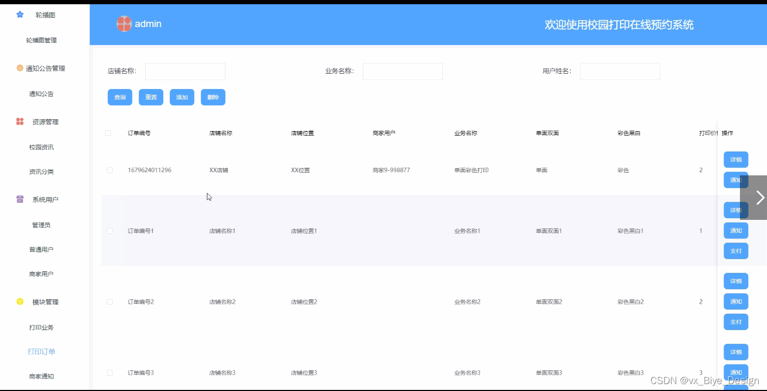Focus the 业务名称 search field

click(x=403, y=71)
